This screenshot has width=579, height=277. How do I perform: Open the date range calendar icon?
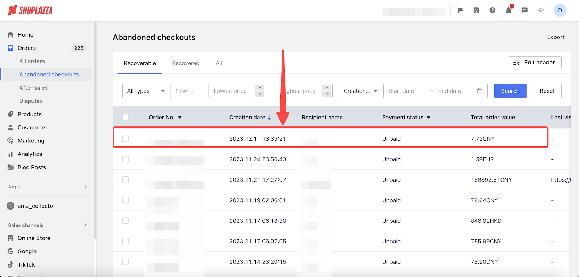coord(480,91)
